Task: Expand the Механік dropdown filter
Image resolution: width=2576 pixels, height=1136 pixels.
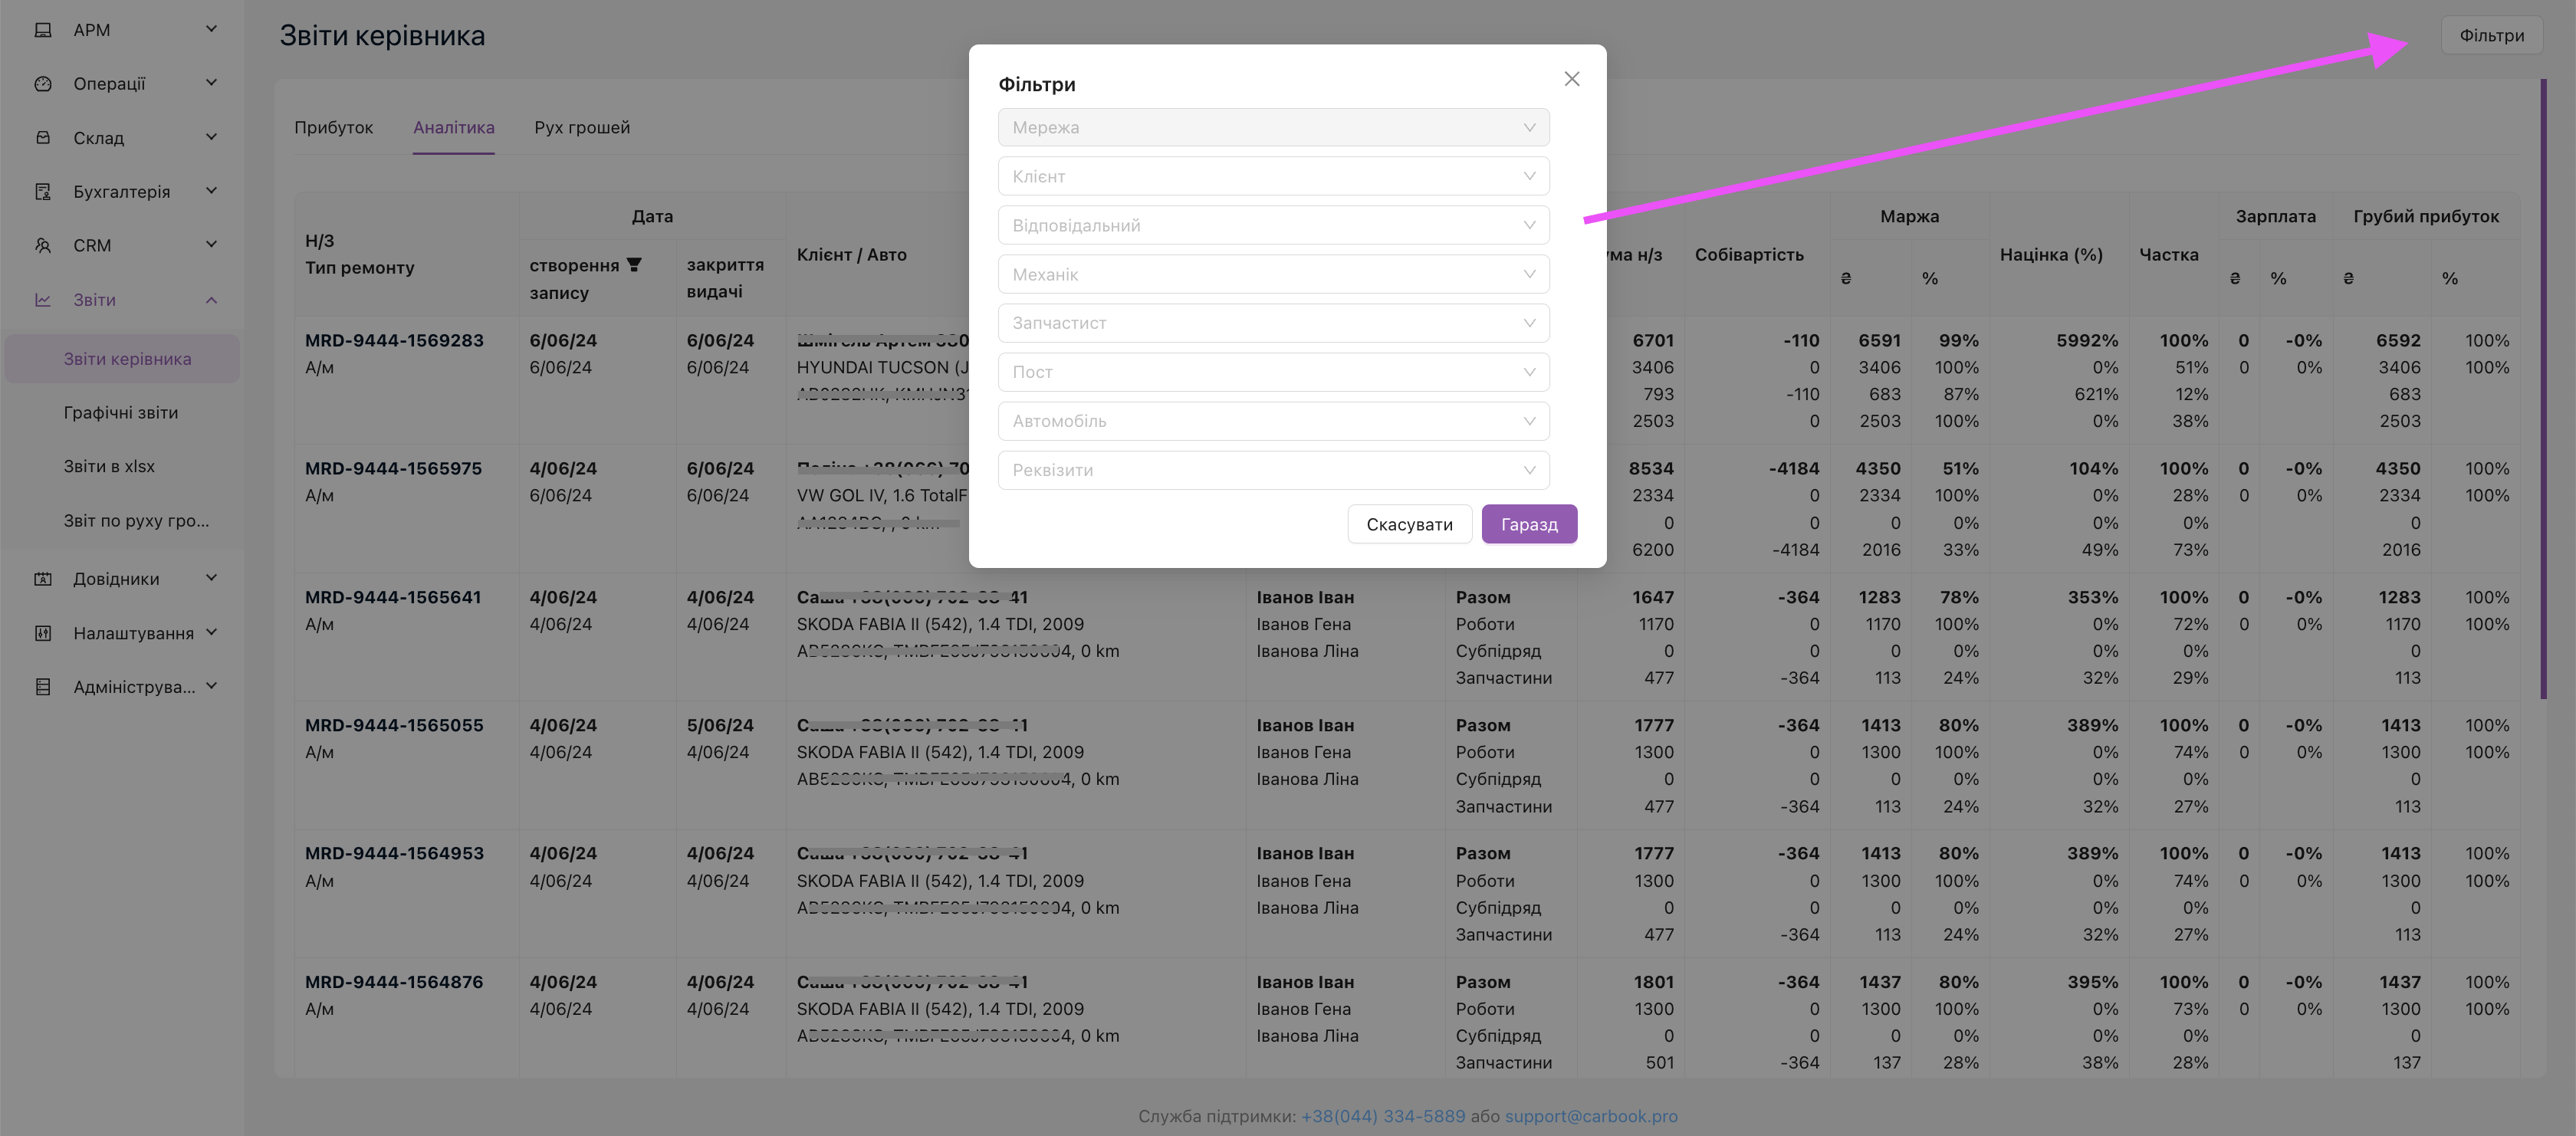Action: click(1273, 275)
